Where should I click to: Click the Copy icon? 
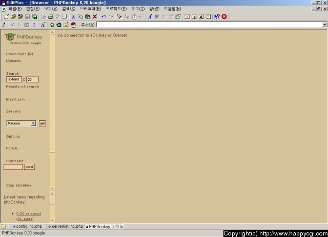80,16
